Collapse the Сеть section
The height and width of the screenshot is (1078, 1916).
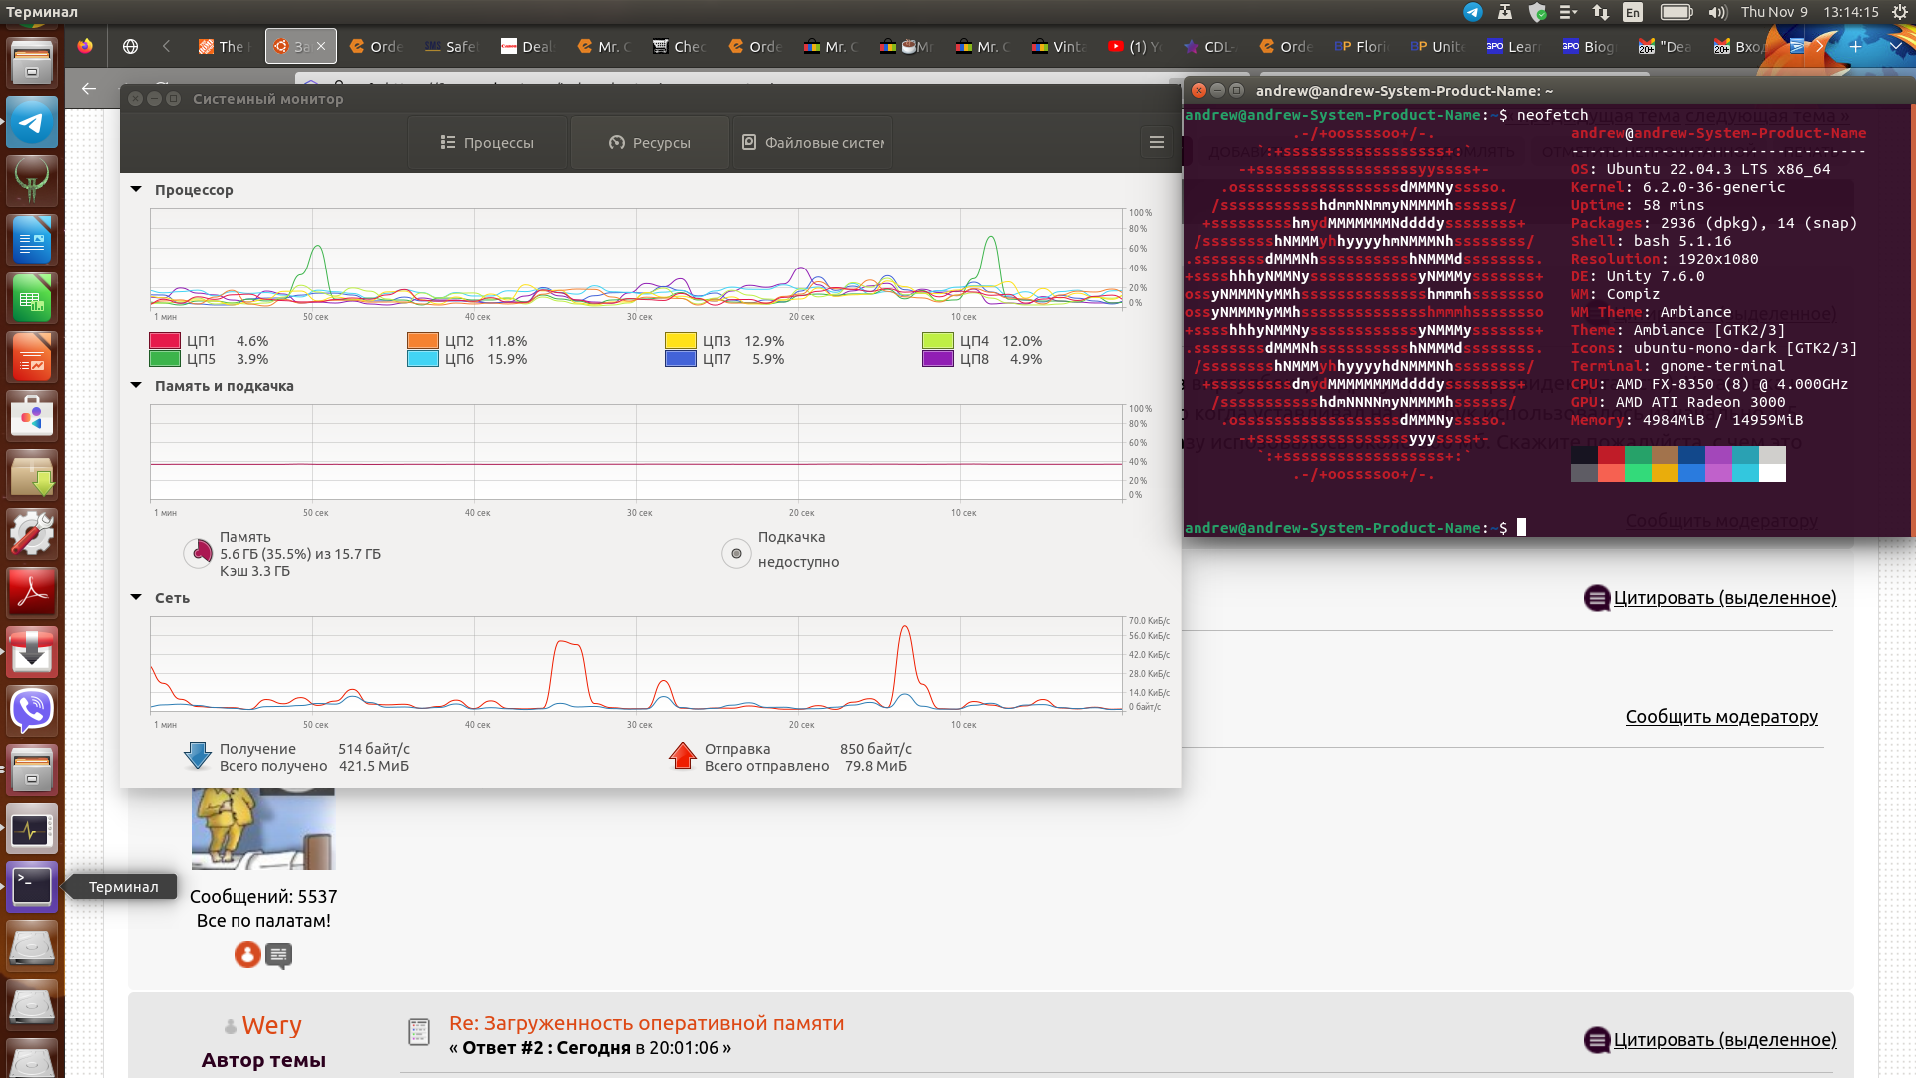point(136,597)
